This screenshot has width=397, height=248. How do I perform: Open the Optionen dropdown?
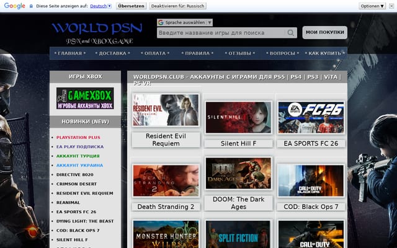click(x=372, y=6)
